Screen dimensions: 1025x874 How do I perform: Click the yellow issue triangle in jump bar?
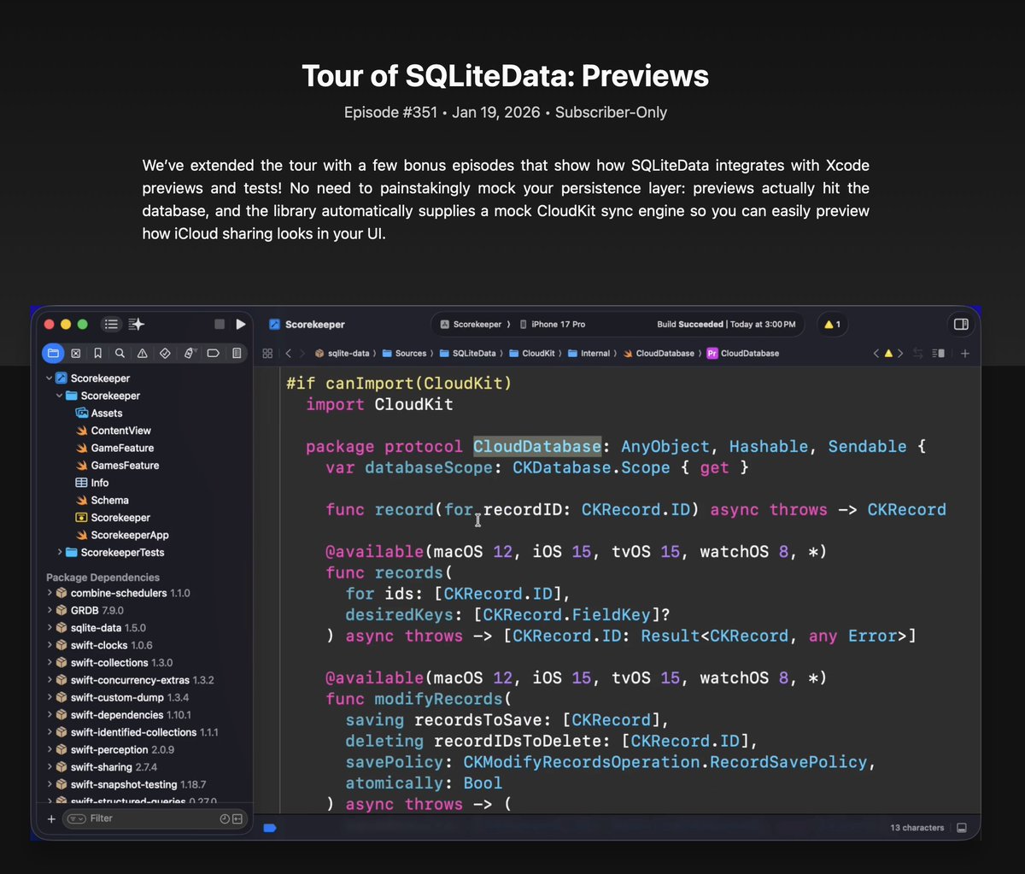coord(888,353)
